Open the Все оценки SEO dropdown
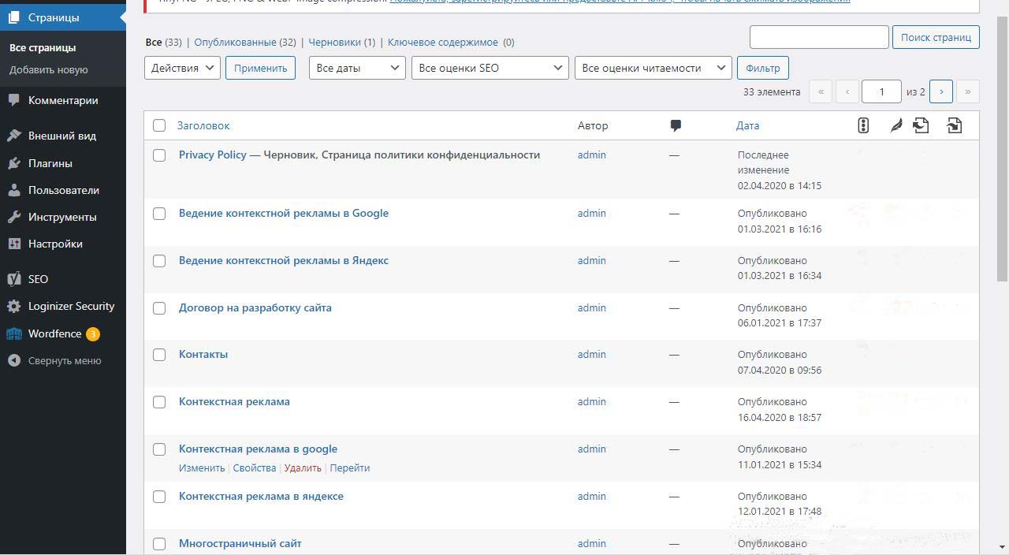Screen dimensions: 1009x555 pyautogui.click(x=490, y=68)
